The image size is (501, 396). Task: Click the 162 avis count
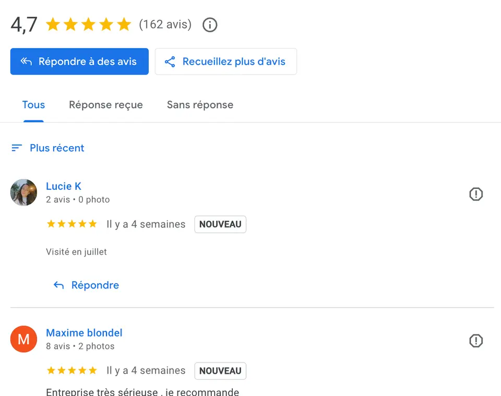[165, 25]
